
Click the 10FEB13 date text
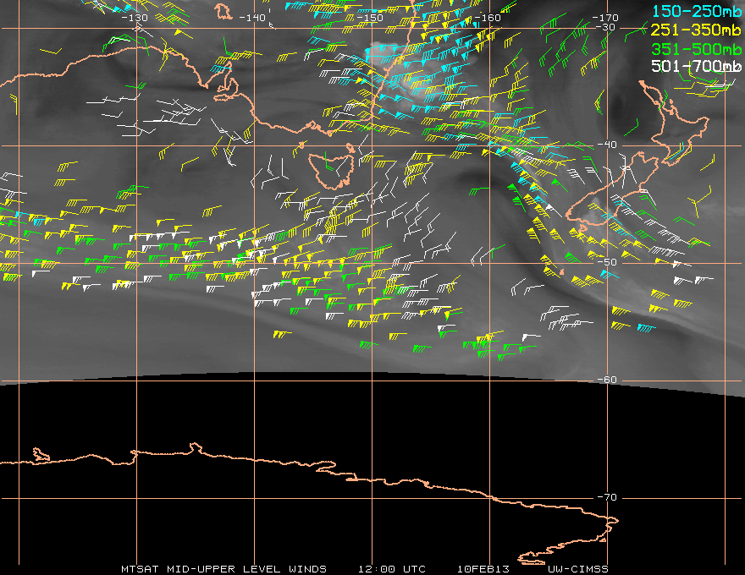pos(483,569)
